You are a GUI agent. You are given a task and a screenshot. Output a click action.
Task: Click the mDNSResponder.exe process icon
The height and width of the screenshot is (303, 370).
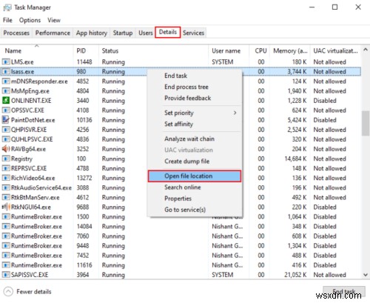coord(6,81)
